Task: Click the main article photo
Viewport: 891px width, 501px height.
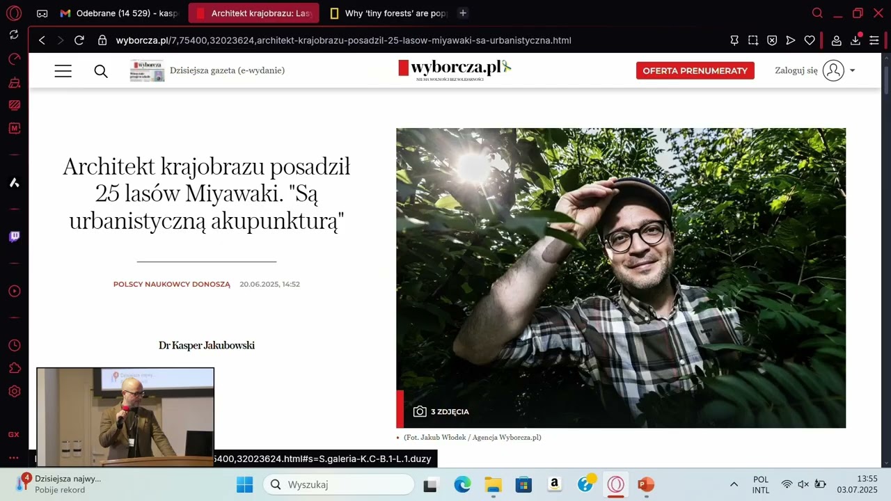Action: [621, 278]
